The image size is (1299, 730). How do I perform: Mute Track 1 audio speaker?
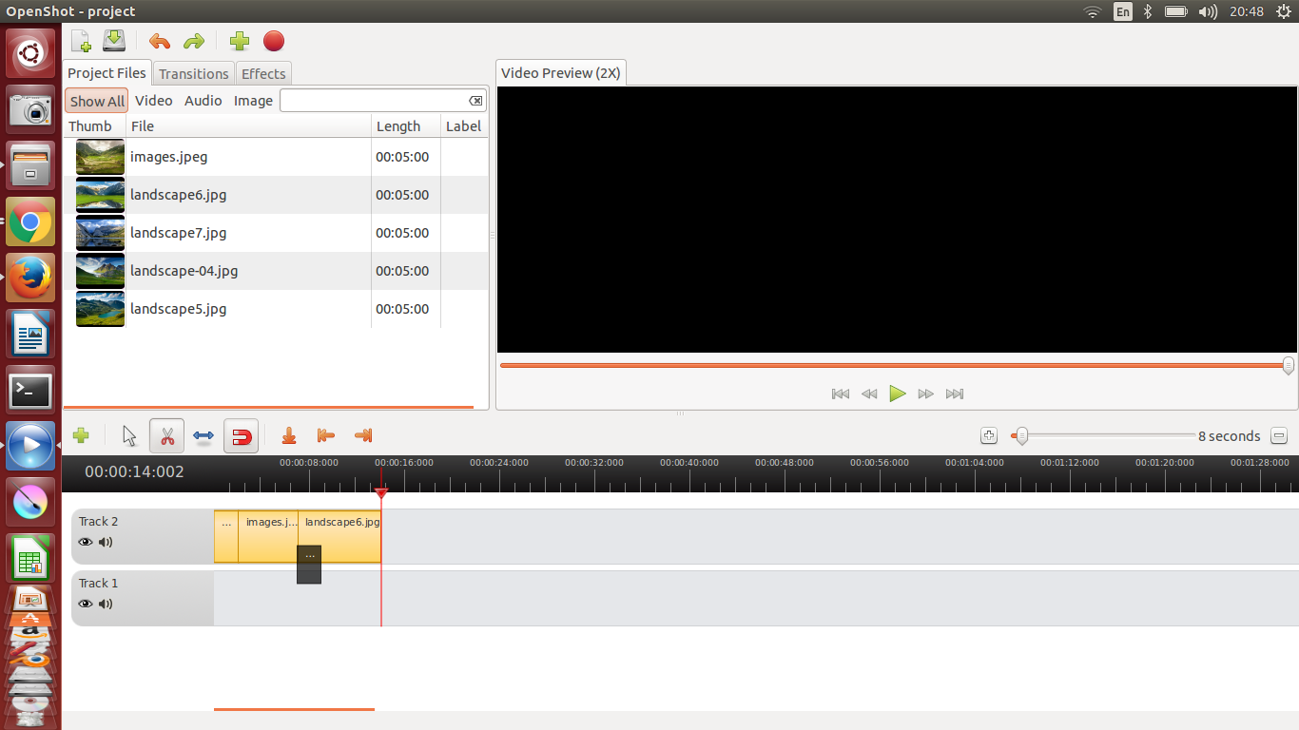click(x=106, y=604)
